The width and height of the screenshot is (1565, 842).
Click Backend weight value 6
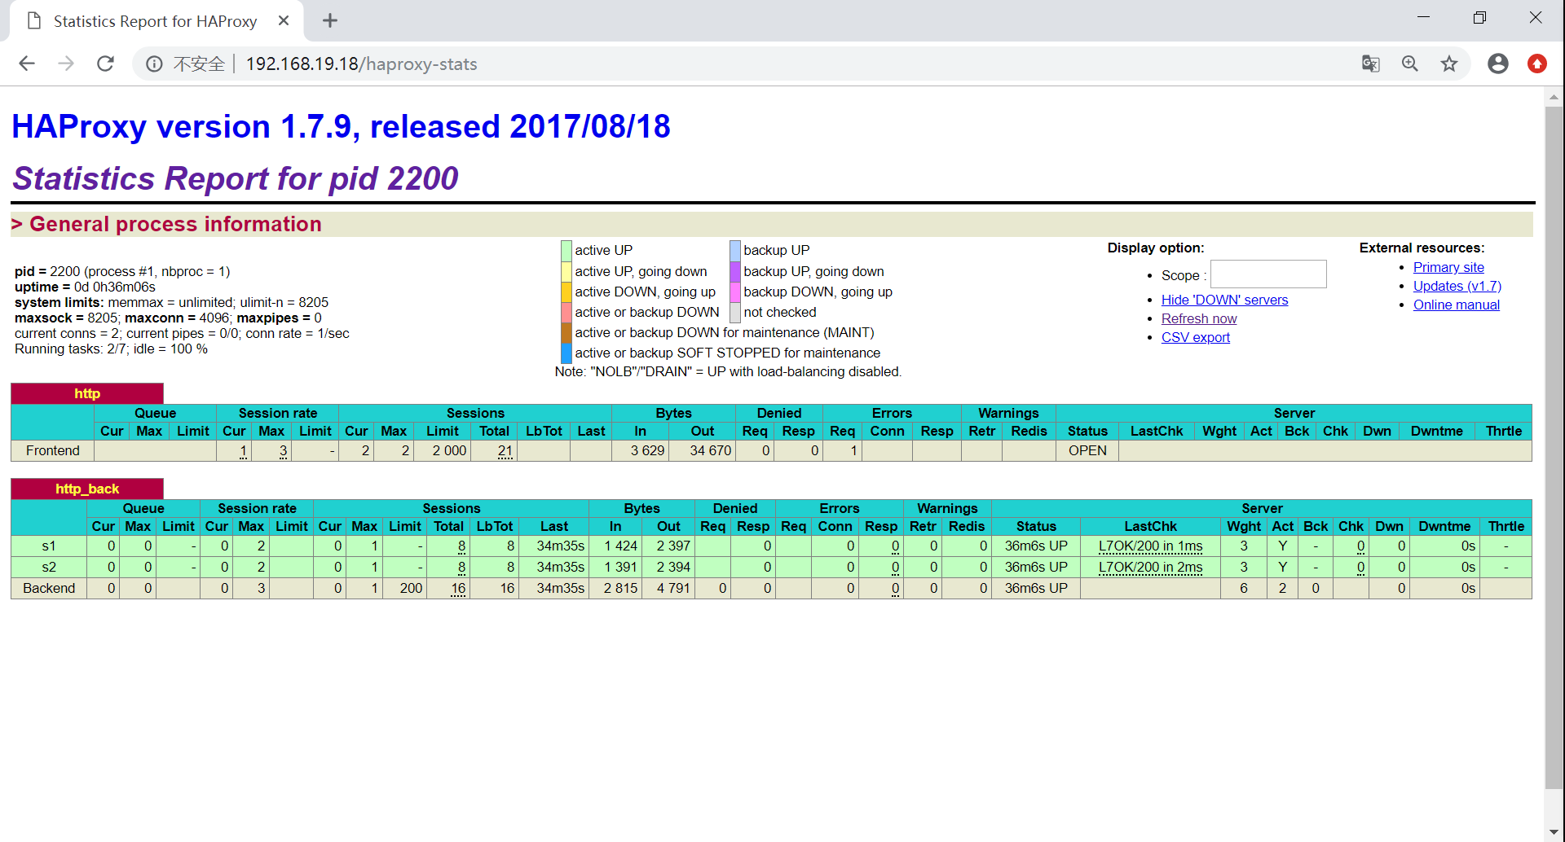click(1244, 588)
